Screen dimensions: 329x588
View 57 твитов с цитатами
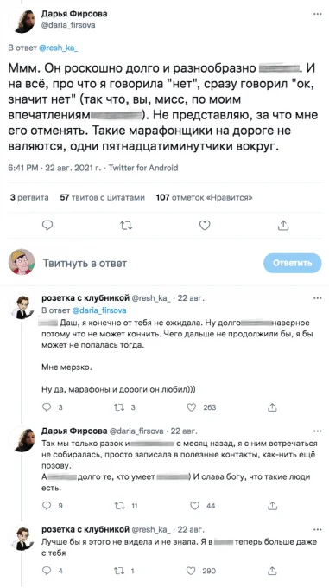(103, 198)
